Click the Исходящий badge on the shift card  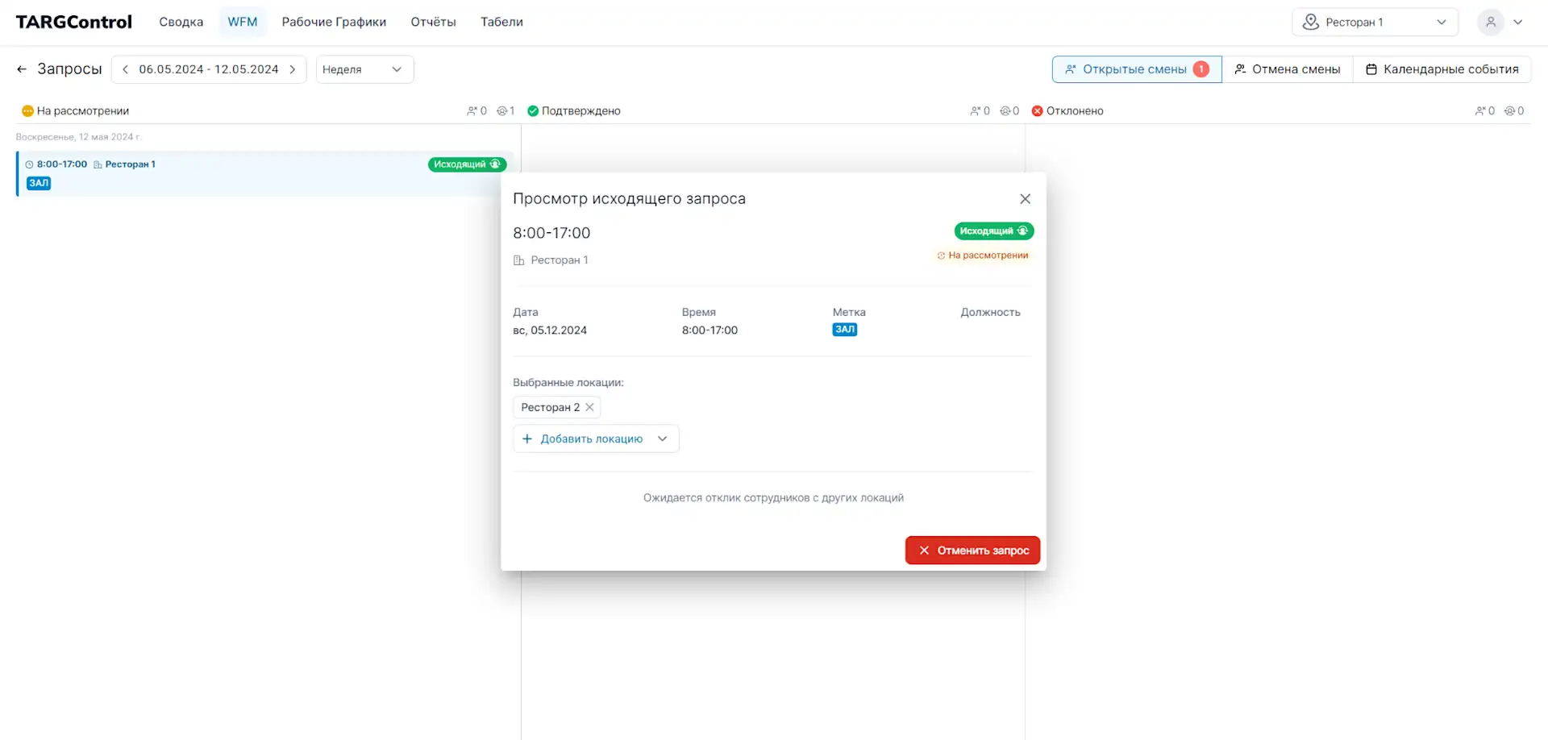467,164
